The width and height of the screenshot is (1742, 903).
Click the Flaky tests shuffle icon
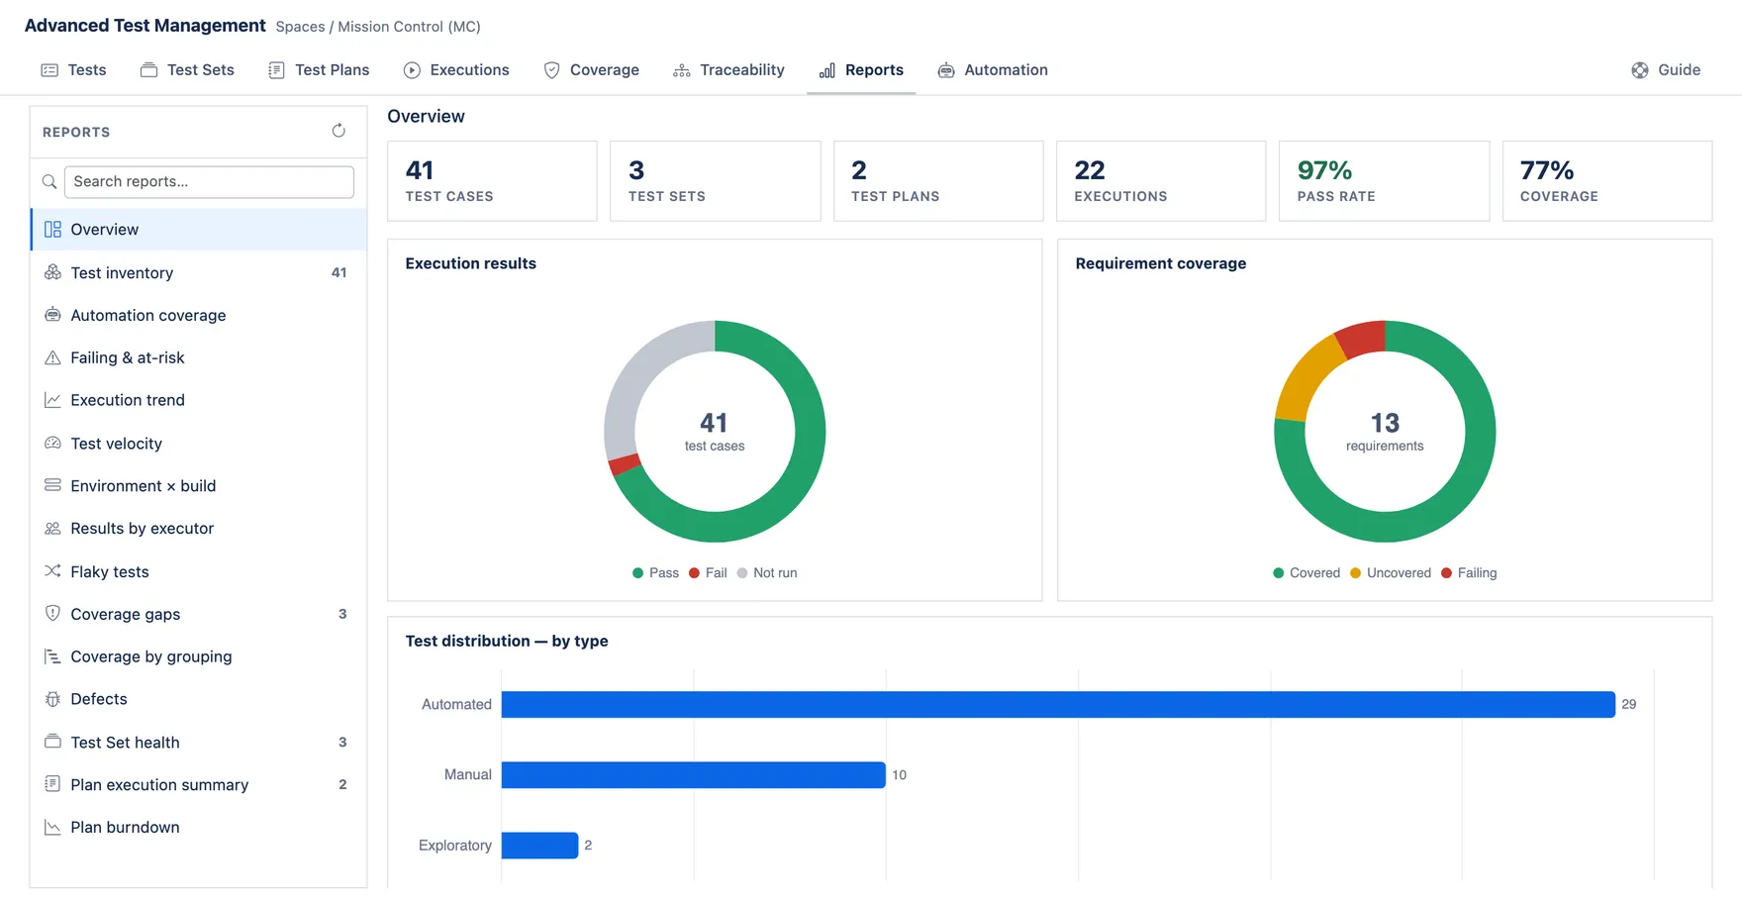(x=52, y=571)
